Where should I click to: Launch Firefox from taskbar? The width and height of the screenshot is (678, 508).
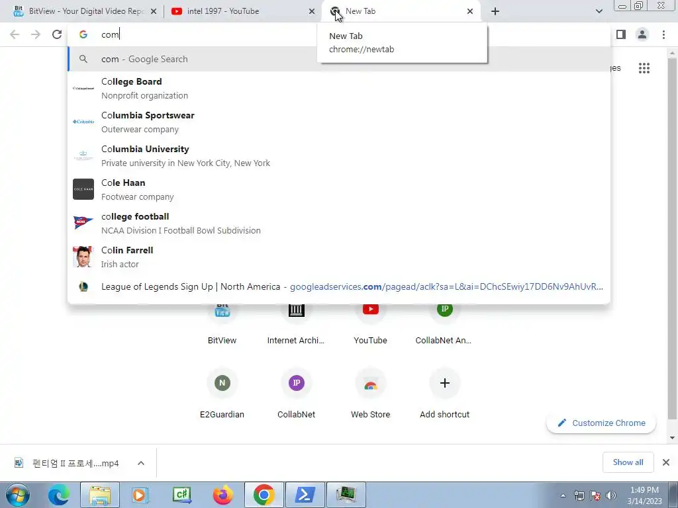pos(222,495)
